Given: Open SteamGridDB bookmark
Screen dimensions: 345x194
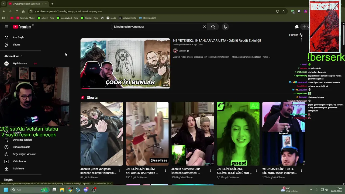Looking at the screenshot, I should coord(147,18).
